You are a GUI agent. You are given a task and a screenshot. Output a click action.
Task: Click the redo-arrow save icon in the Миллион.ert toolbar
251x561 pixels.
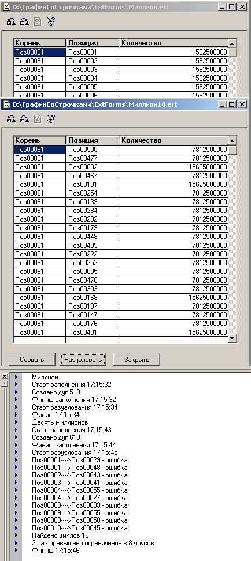[x=24, y=22]
